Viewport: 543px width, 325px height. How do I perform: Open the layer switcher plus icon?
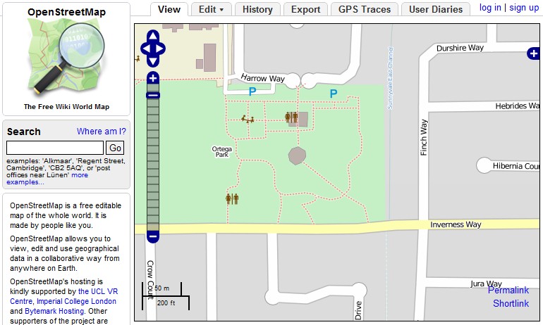534,53
